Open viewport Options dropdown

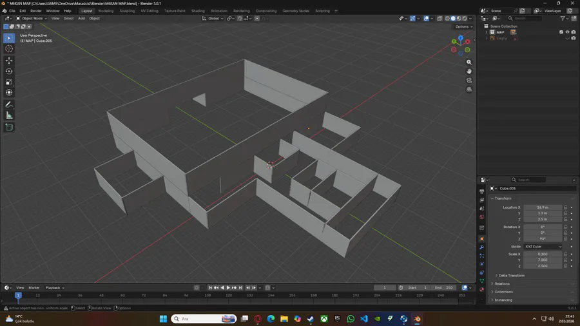463,26
